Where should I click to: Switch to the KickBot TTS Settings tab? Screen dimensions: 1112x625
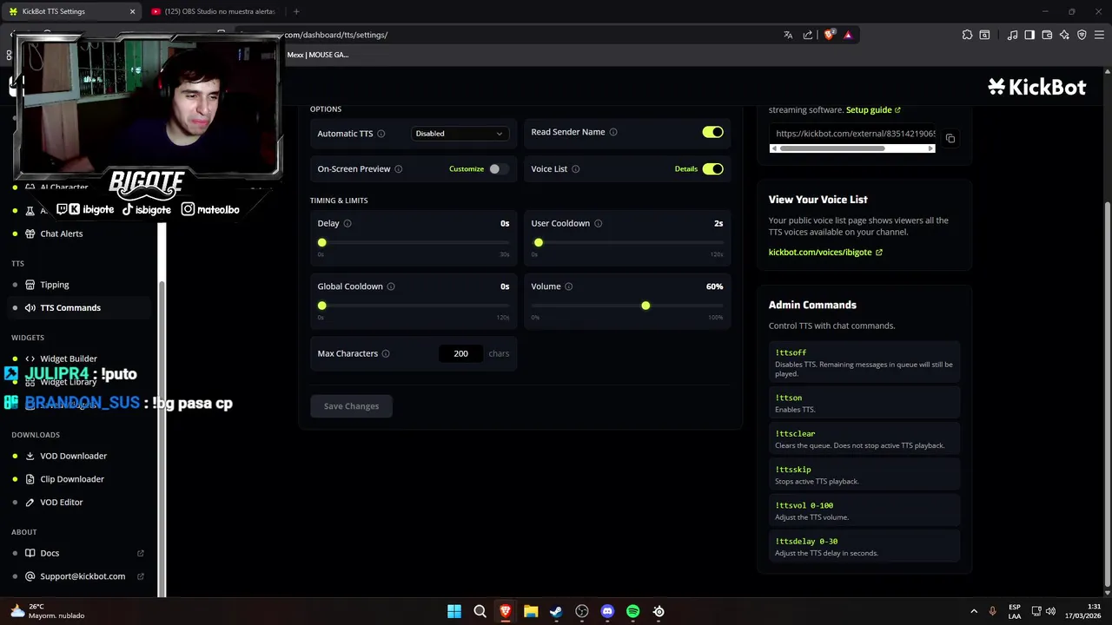point(71,11)
